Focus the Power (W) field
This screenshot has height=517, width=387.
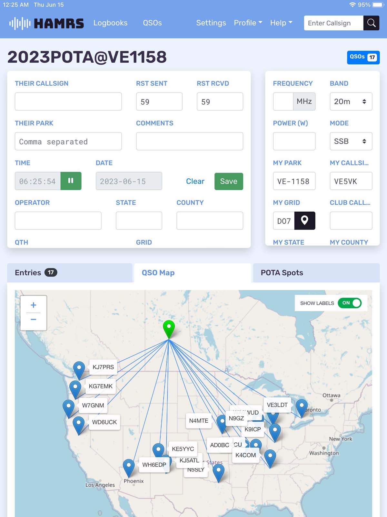click(x=294, y=141)
